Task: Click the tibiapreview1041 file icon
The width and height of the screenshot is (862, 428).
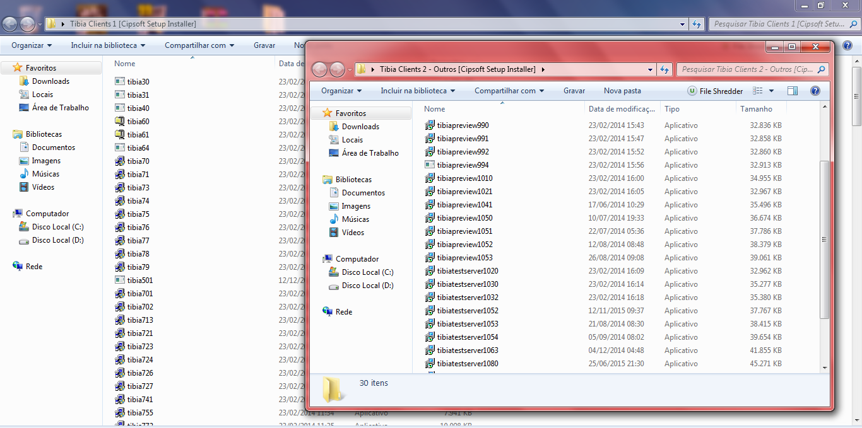Action: pyautogui.click(x=430, y=205)
